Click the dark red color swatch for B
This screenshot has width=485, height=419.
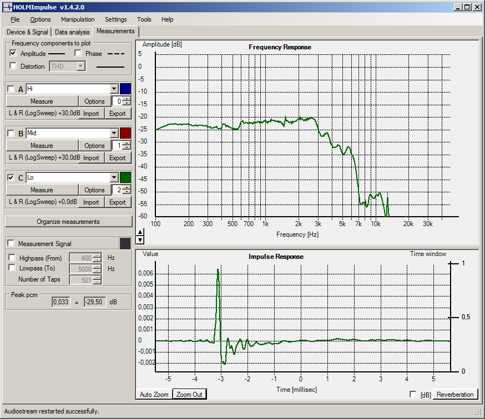(125, 133)
